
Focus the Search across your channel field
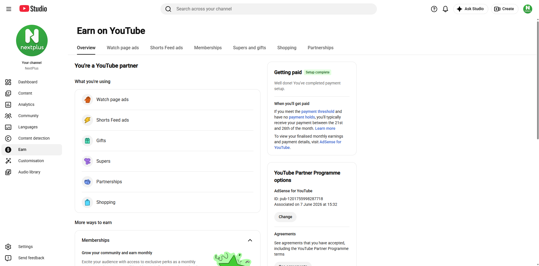(269, 9)
